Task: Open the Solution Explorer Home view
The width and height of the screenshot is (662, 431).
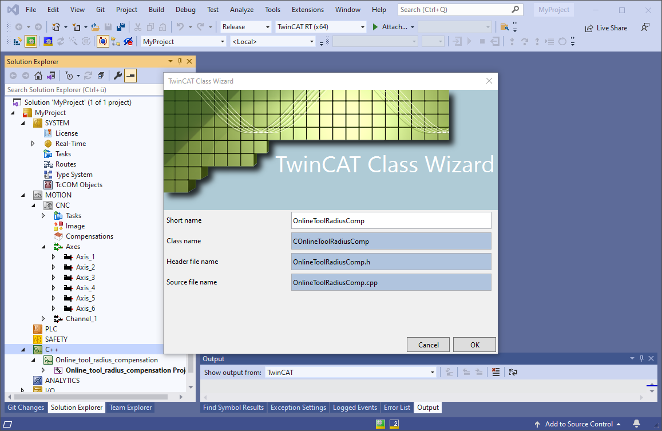Action: coord(38,75)
